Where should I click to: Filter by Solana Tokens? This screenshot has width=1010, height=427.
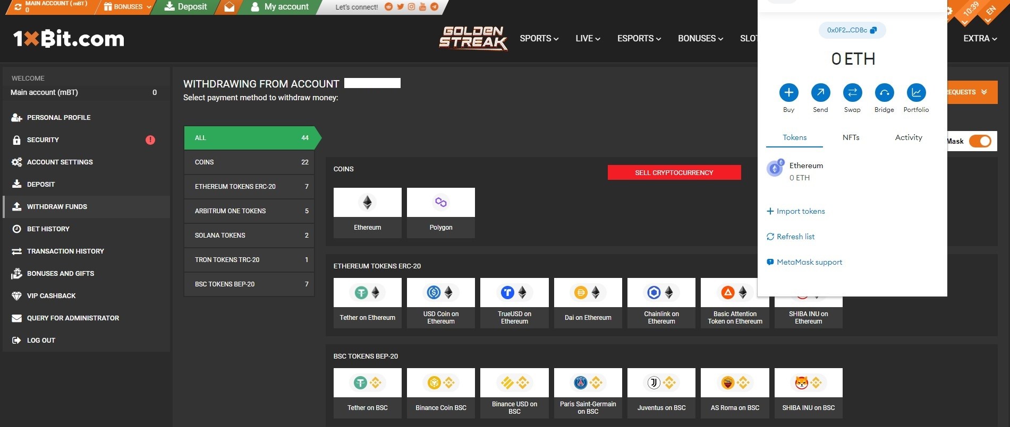249,236
